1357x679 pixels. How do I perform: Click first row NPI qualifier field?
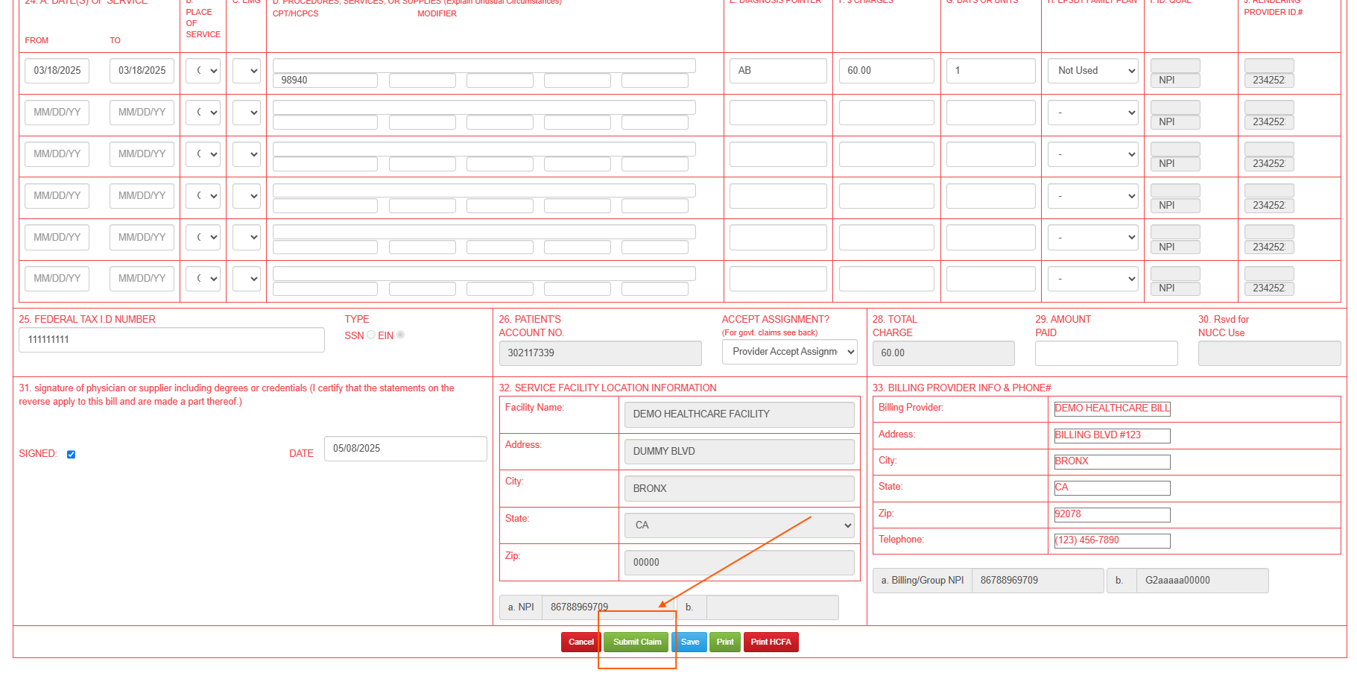1175,80
